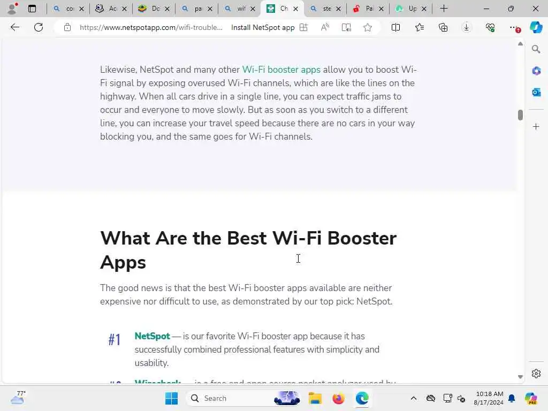The image size is (548, 411).
Task: Switch to the 'Up' tab
Action: click(410, 9)
